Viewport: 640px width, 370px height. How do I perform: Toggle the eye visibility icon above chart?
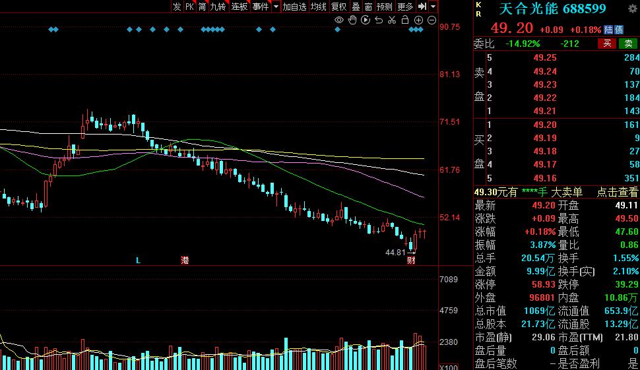coord(338,20)
